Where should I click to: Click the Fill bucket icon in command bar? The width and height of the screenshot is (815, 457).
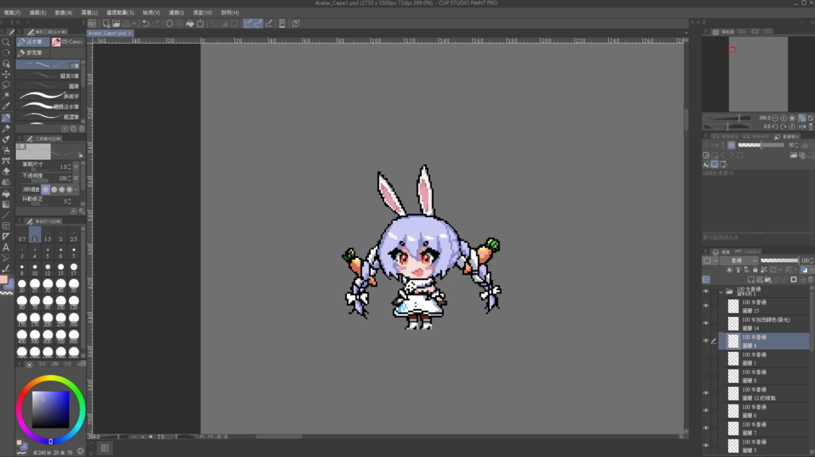[190, 23]
